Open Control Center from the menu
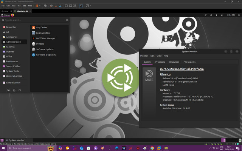This screenshot has width=242, height=151. click(13, 82)
